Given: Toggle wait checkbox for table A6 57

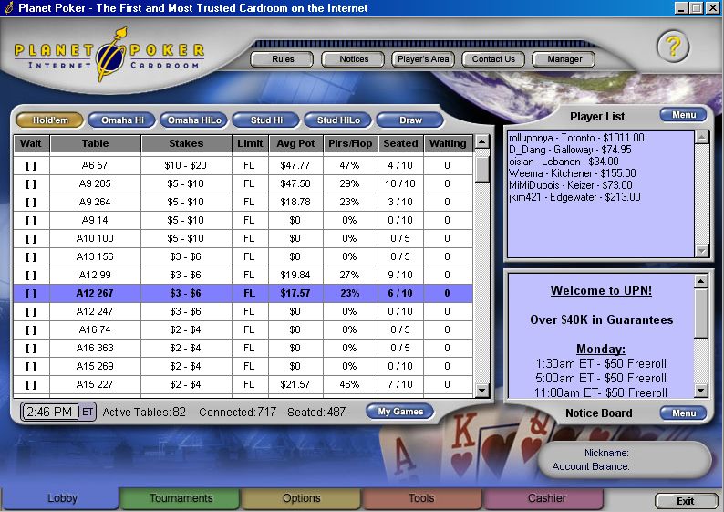Looking at the screenshot, I should 31,165.
